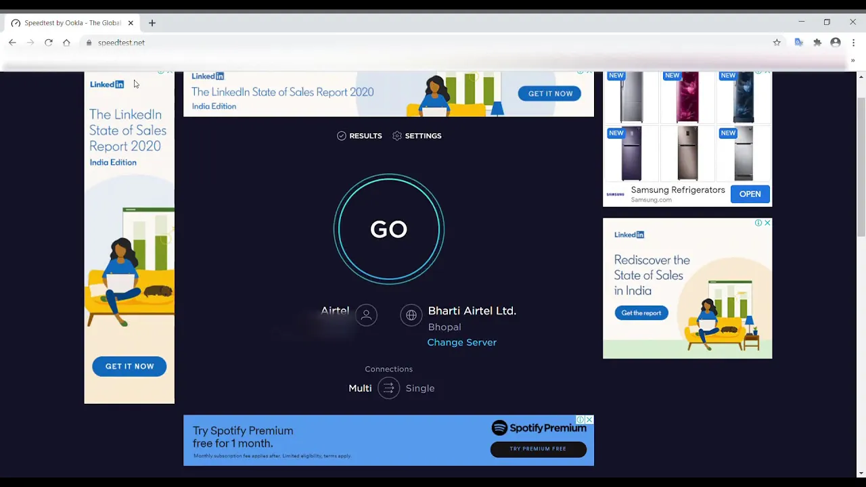Click the Spotify Premium logo
The width and height of the screenshot is (866, 487).
(539, 427)
